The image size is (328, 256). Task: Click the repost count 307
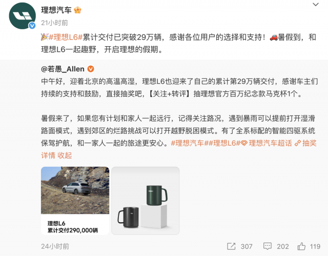(x=247, y=246)
